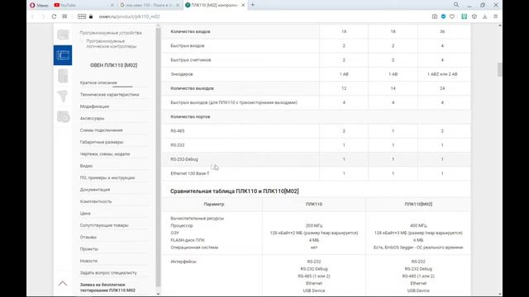Click the RS-232-Debug row label
The height and width of the screenshot is (297, 529).
[184, 159]
